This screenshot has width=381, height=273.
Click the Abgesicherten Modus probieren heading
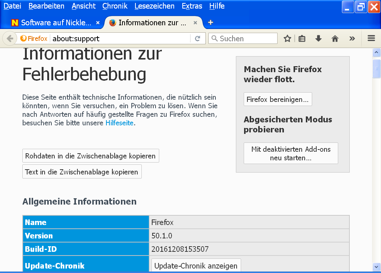point(288,124)
